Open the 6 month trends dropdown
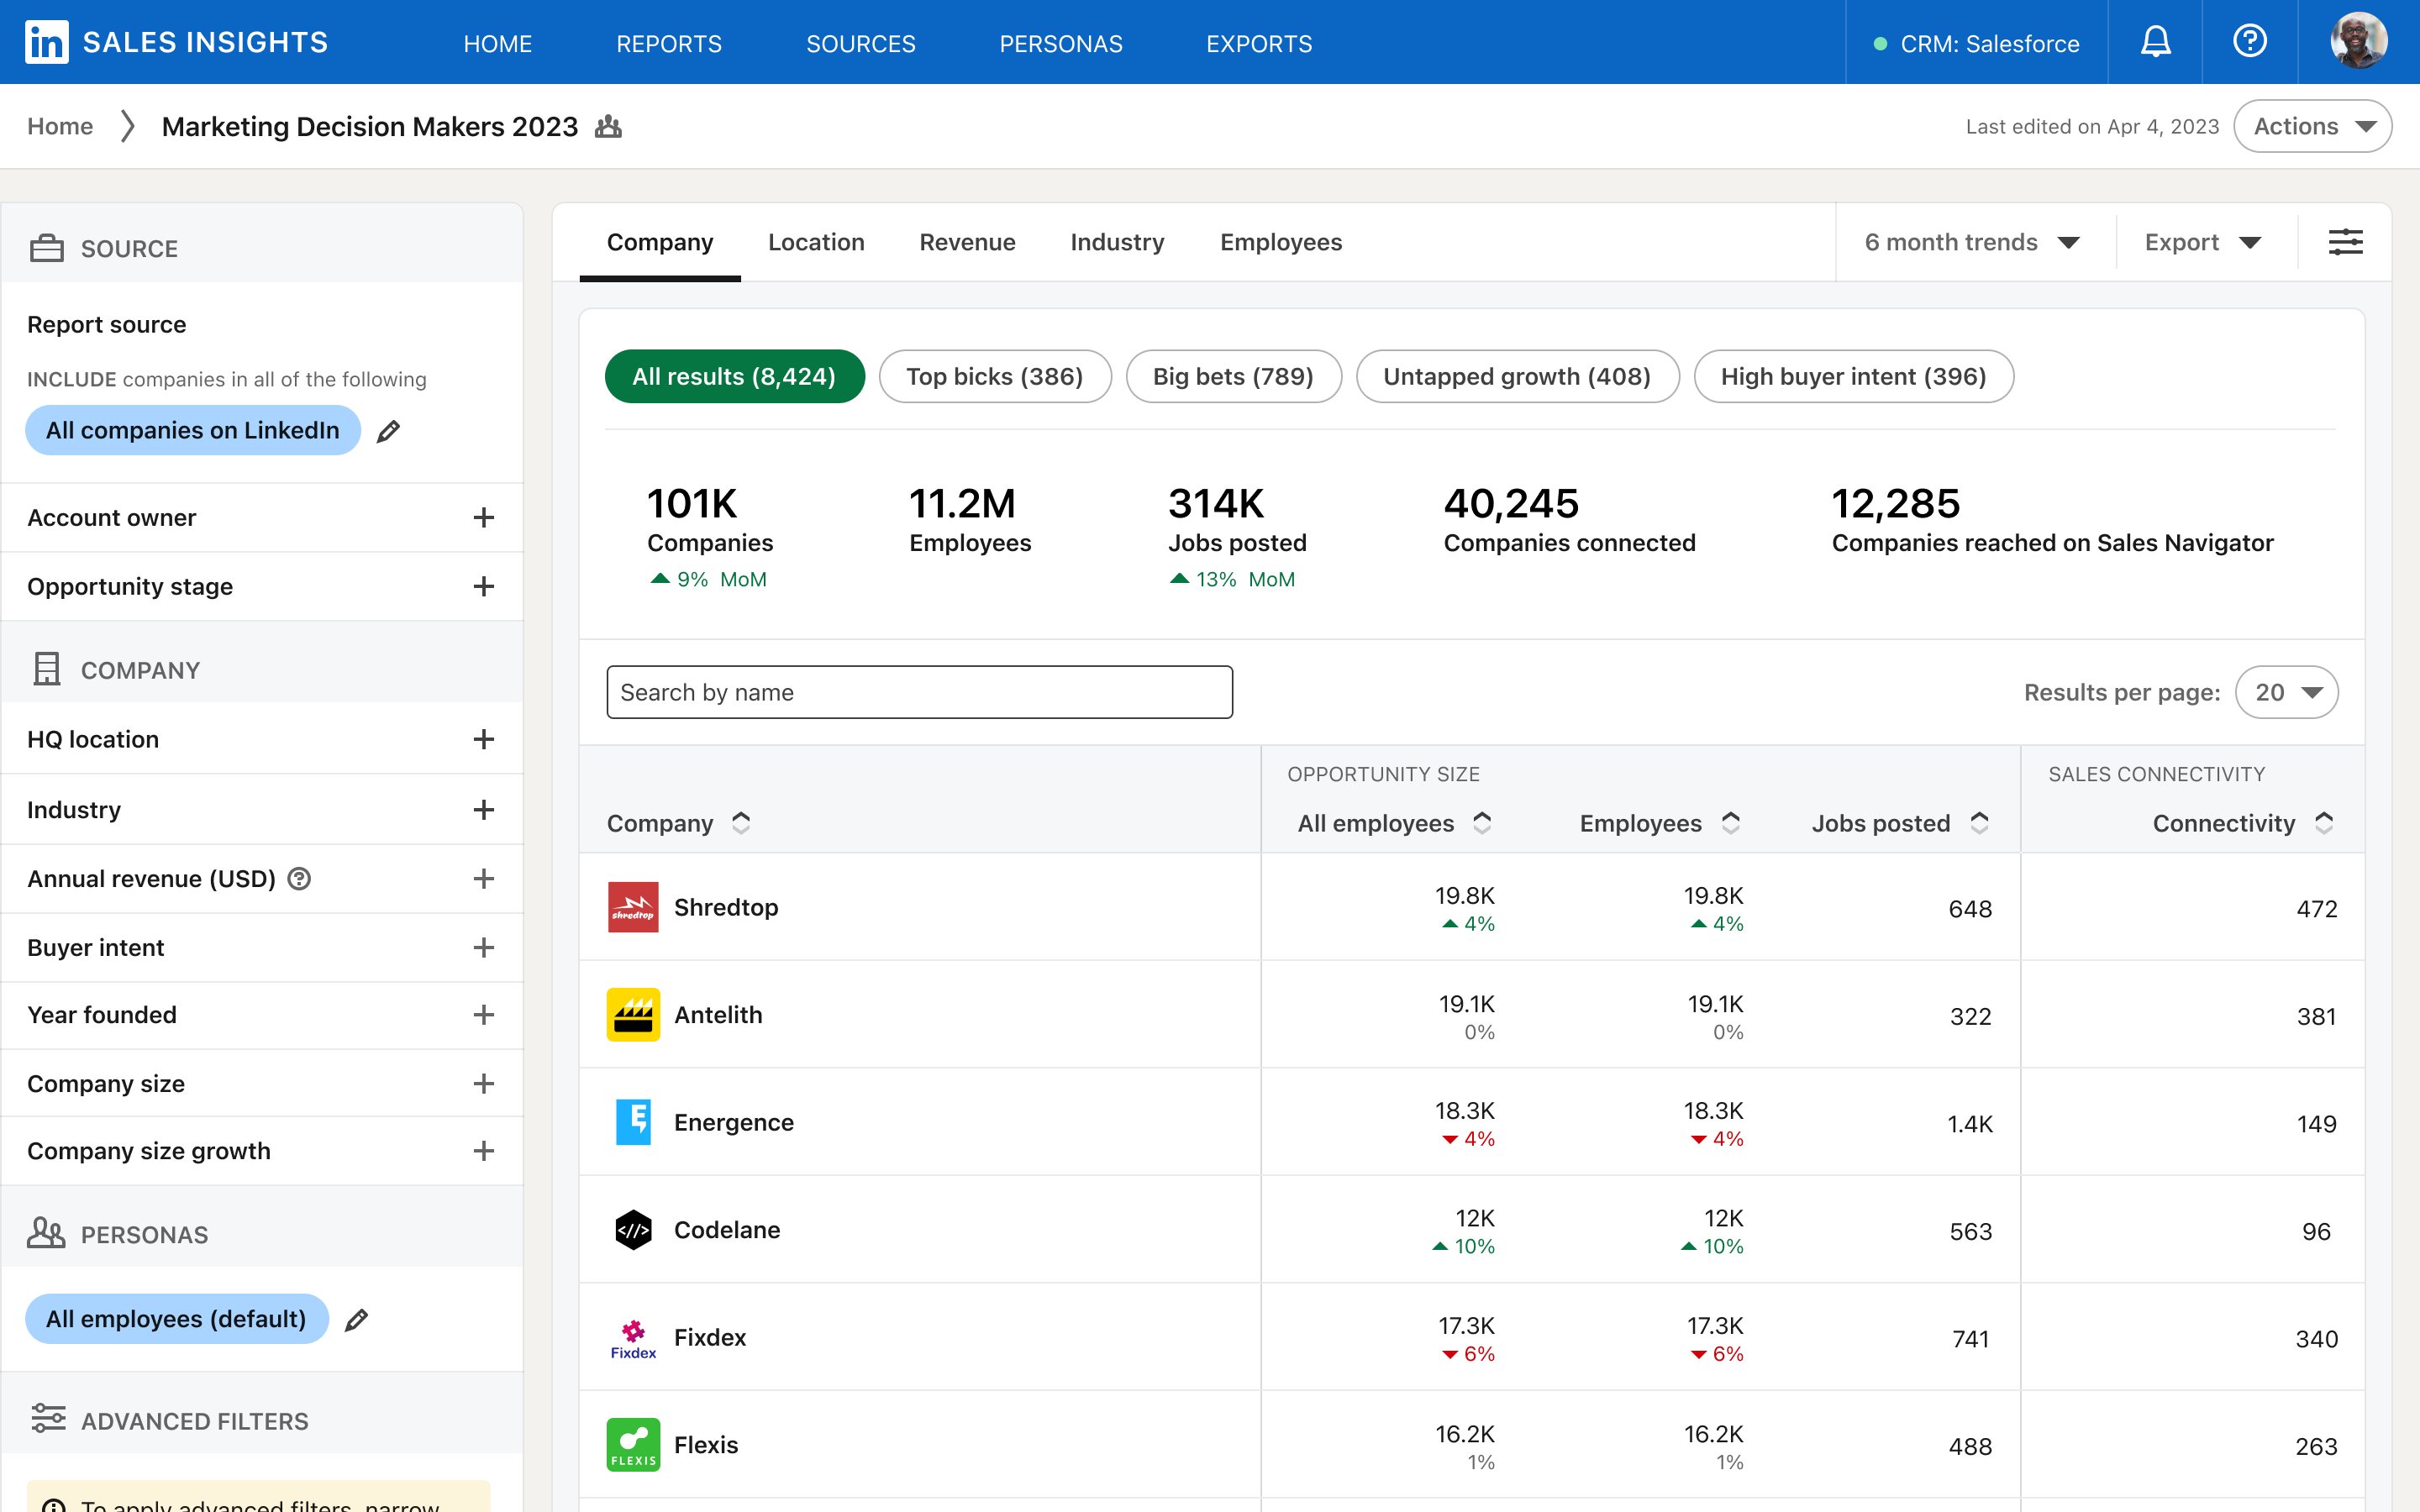Viewport: 2420px width, 1512px height. [x=1972, y=242]
